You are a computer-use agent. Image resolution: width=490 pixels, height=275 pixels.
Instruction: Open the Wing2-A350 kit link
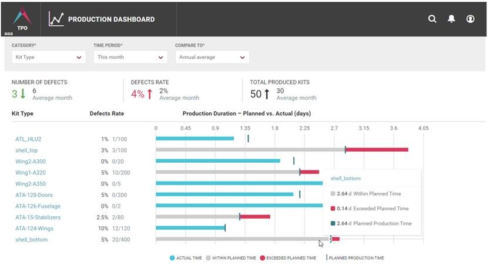(x=31, y=184)
